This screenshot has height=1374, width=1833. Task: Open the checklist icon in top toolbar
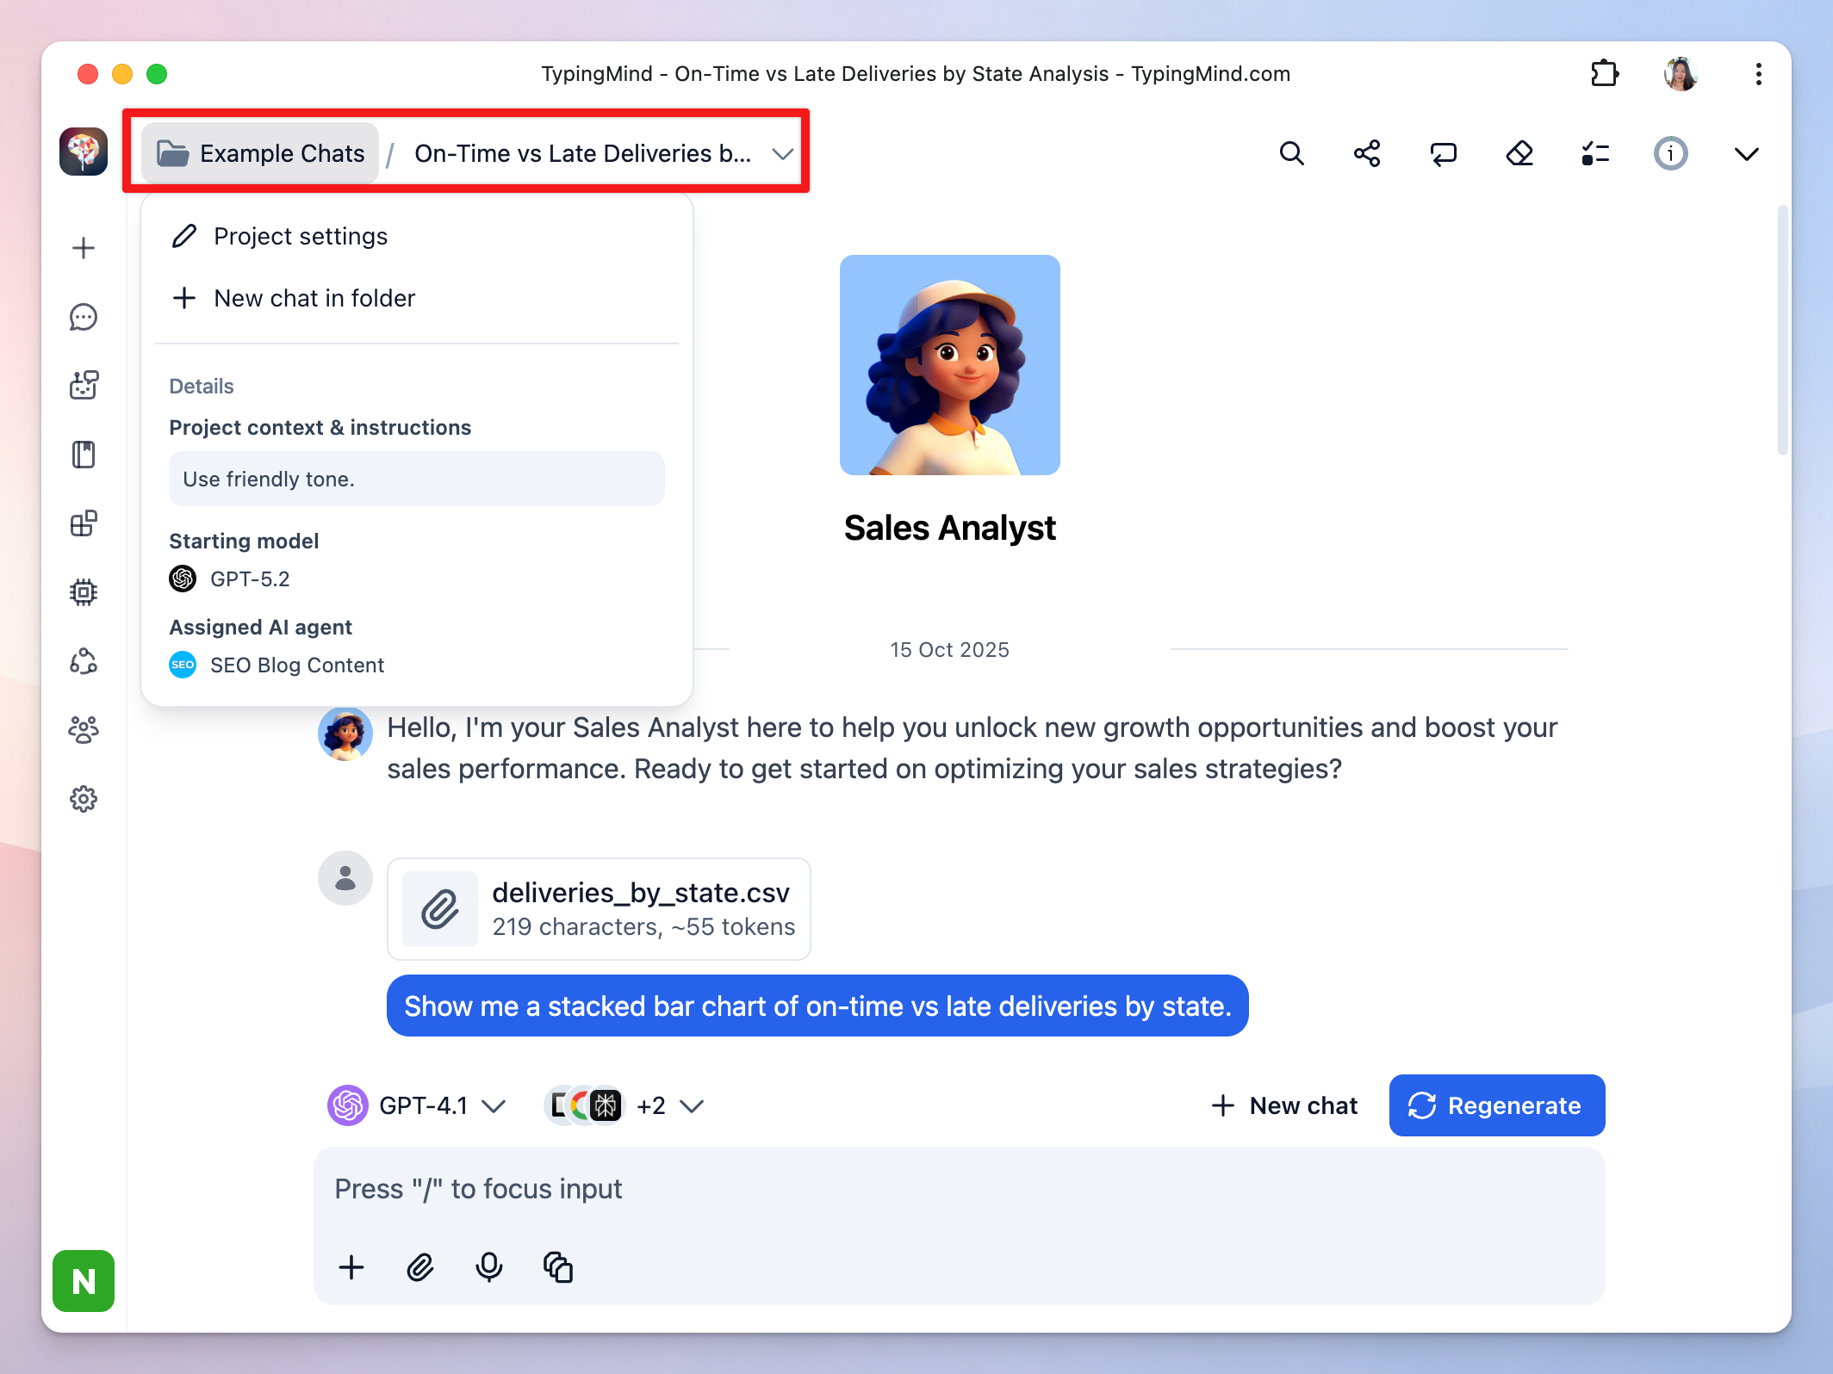[x=1594, y=154]
